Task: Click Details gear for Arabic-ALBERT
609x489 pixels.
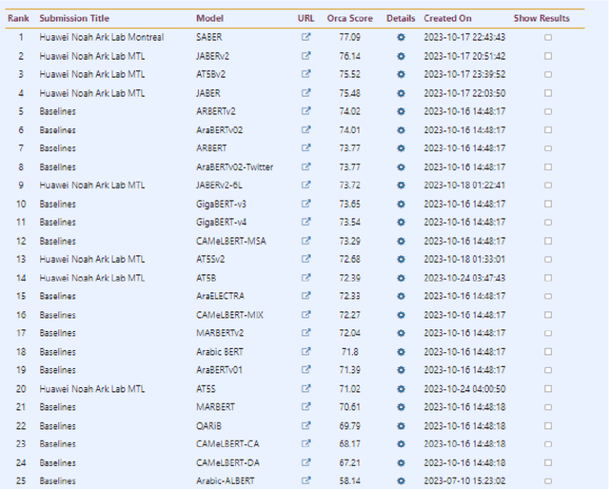Action: pos(401,480)
